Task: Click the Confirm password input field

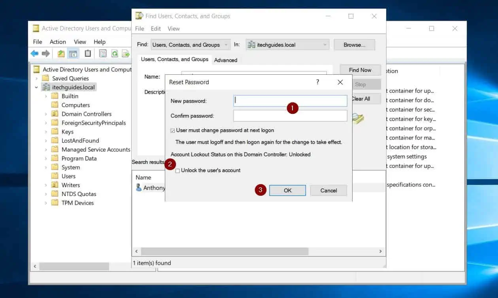Action: point(290,116)
